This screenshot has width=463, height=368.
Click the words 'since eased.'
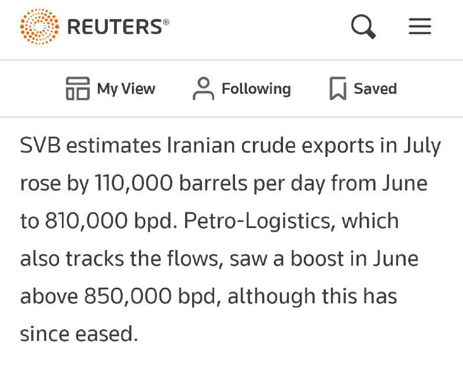[x=79, y=334]
